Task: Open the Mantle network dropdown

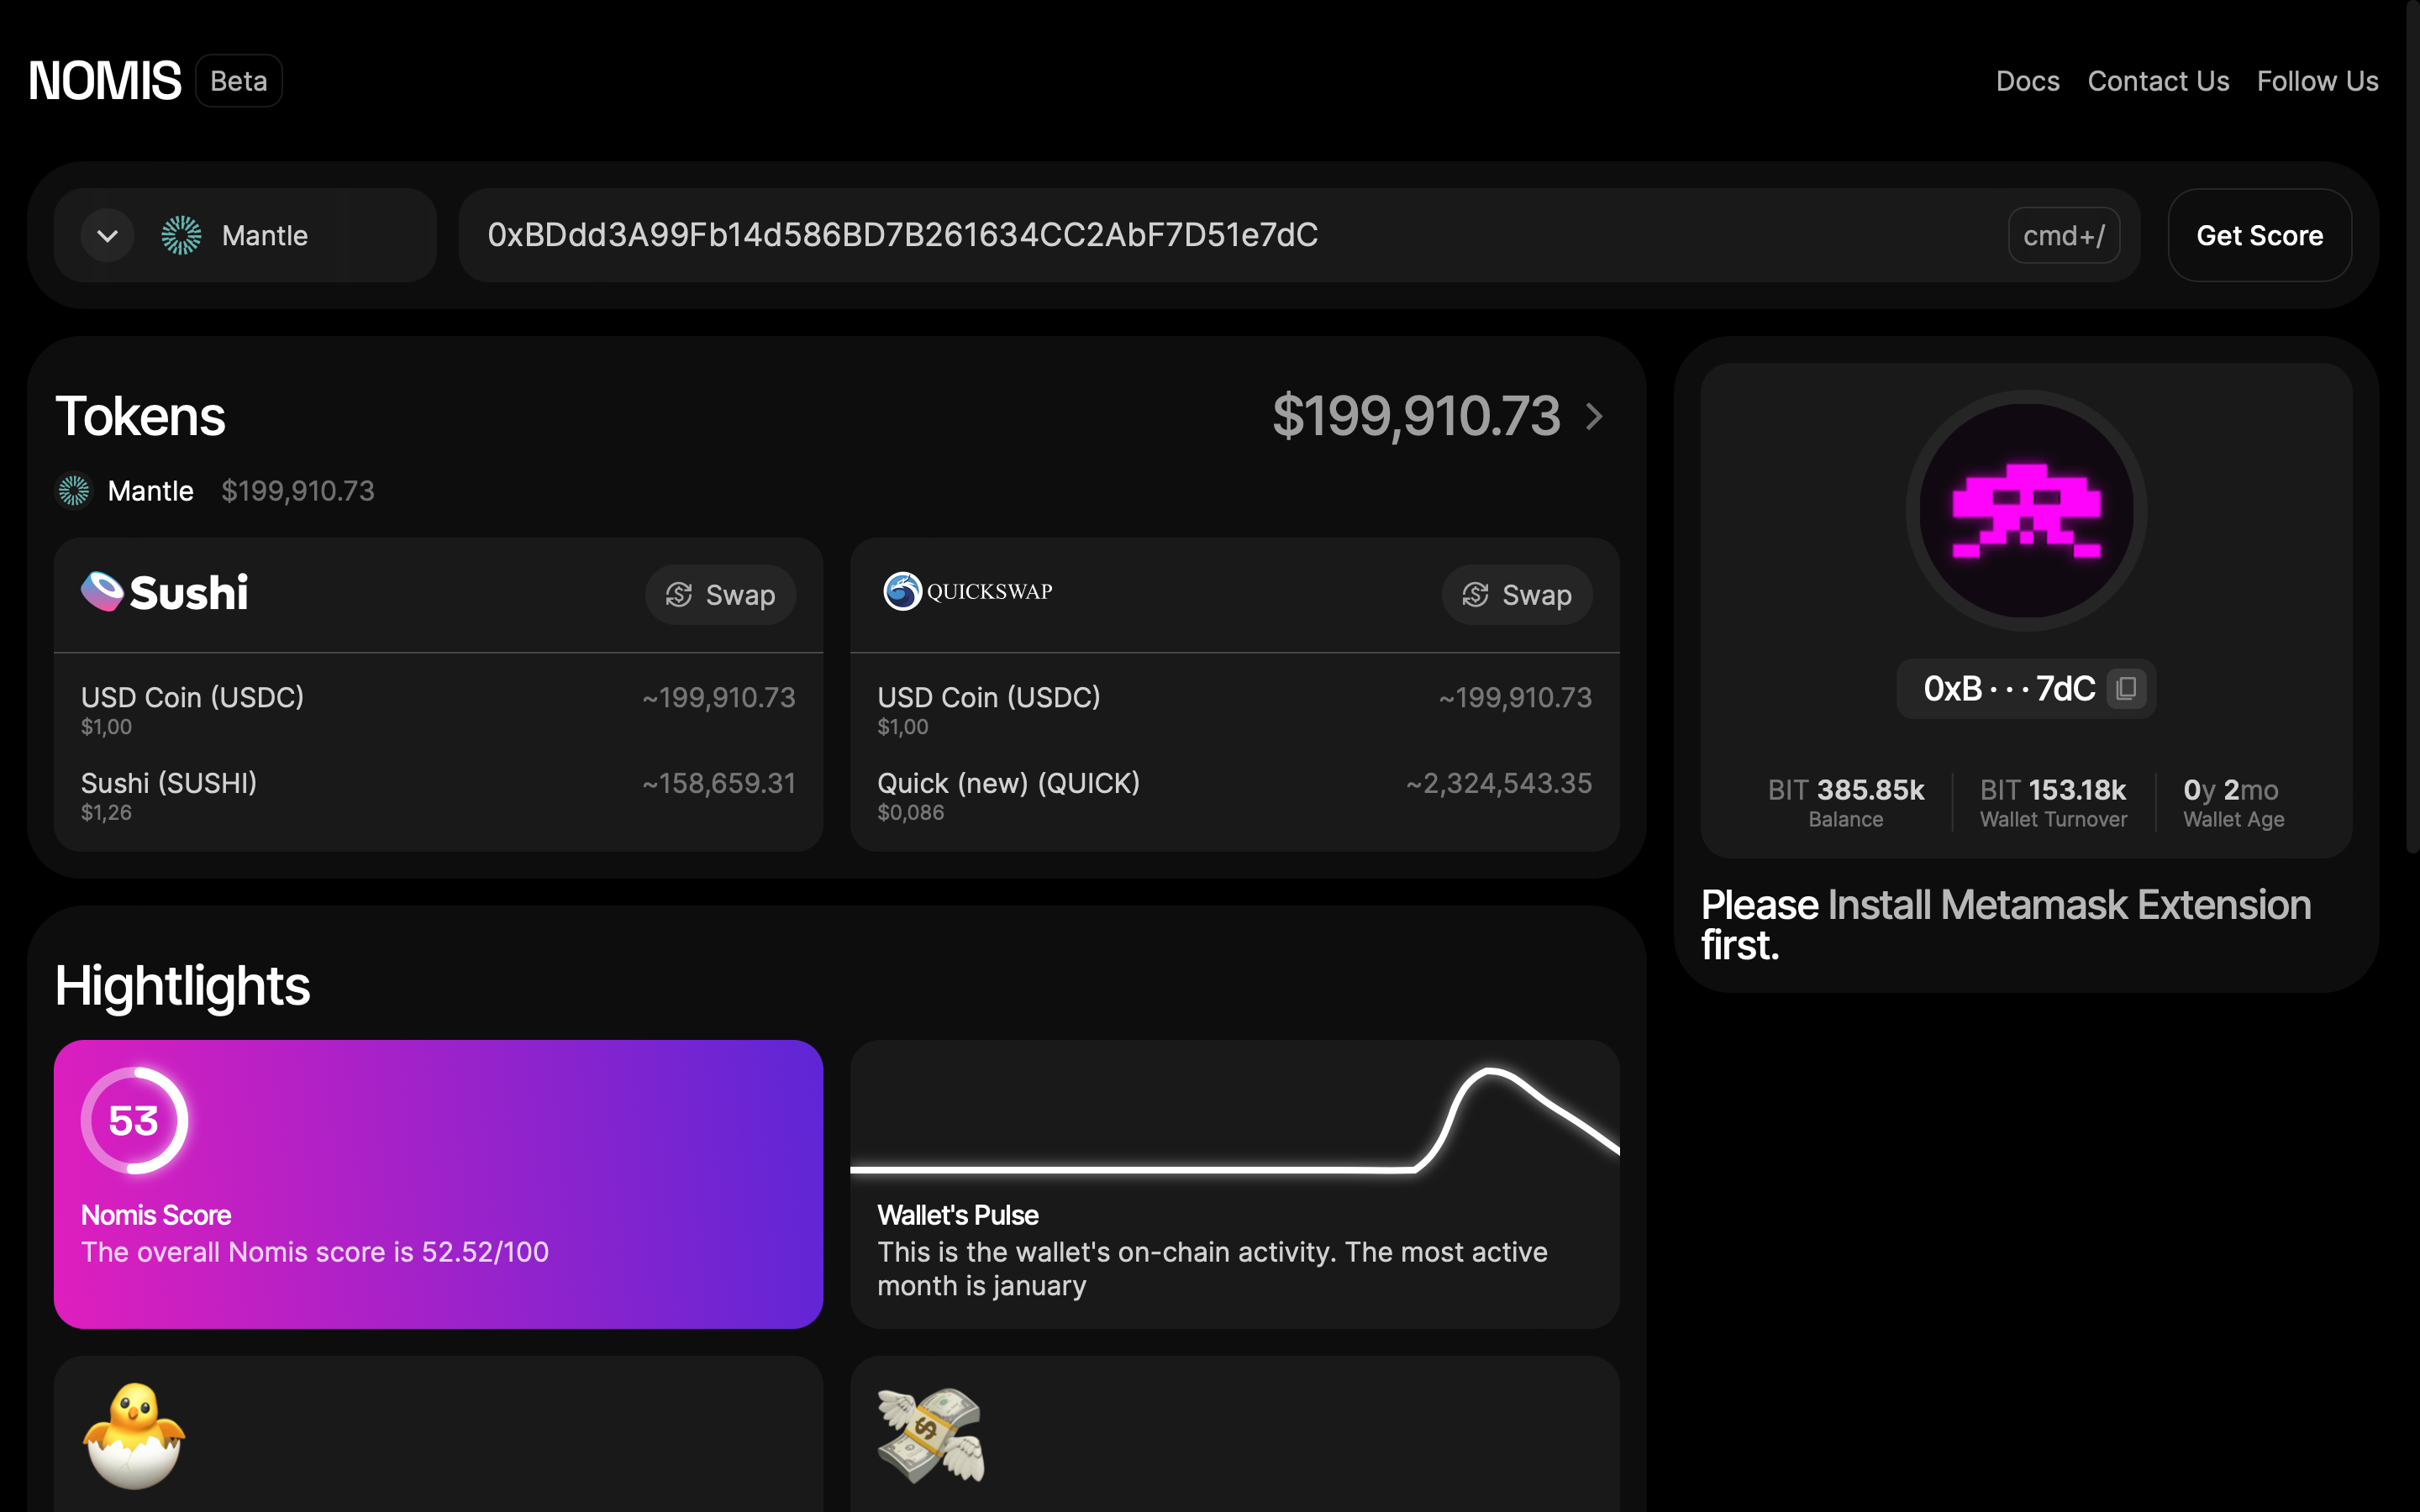Action: [x=265, y=236]
